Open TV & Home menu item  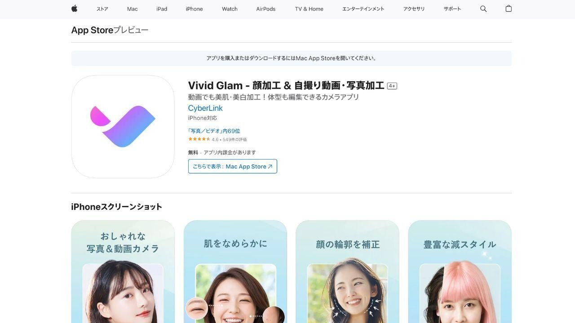pos(309,9)
